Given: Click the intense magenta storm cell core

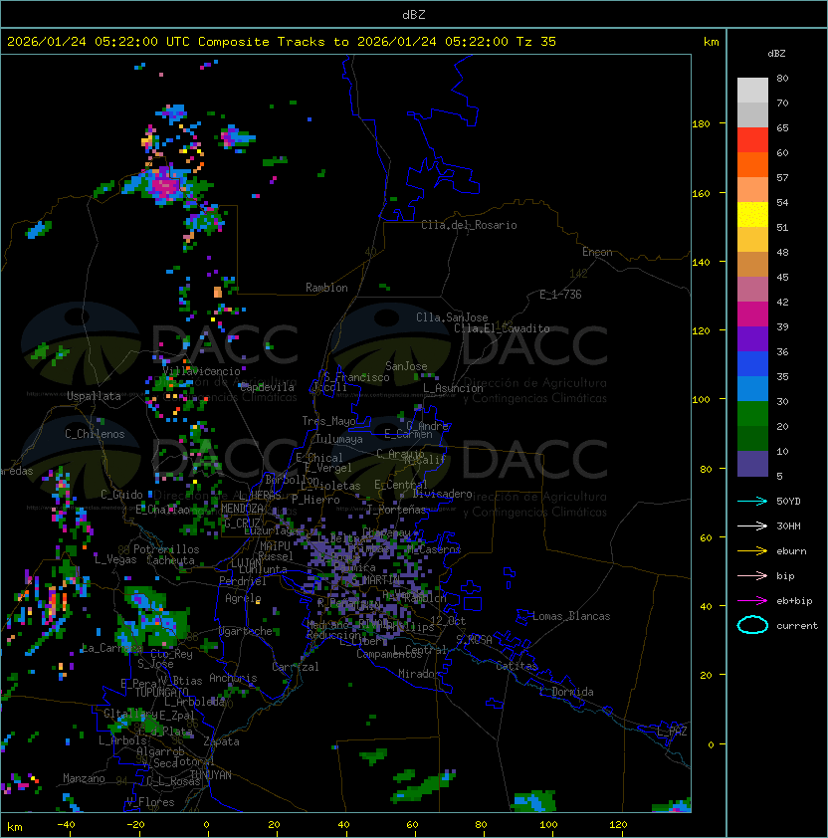Looking at the screenshot, I should pyautogui.click(x=166, y=186).
